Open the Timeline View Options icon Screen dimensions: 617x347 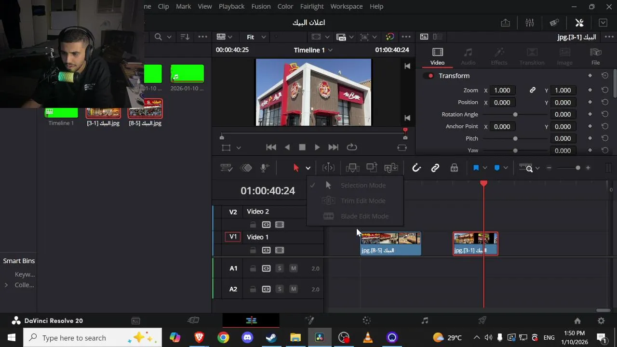227,168
